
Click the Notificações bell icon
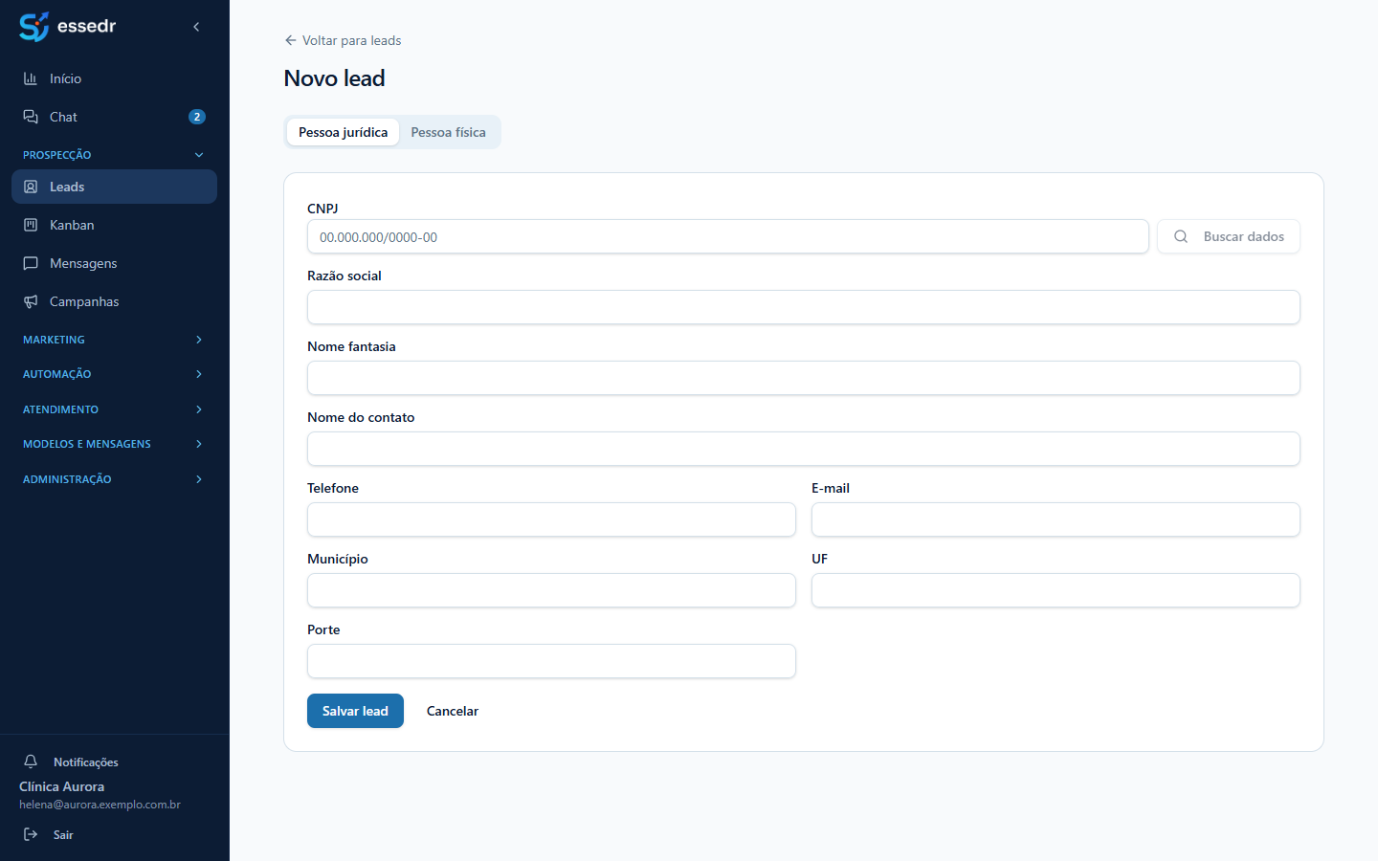coord(31,762)
